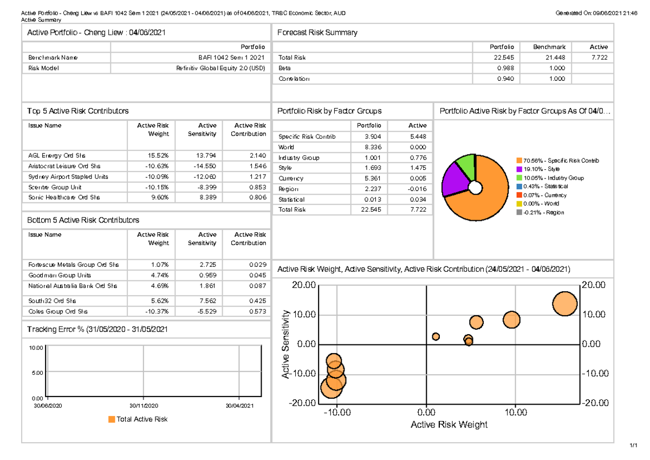Click the 'Forecast Risk Summary' heading
650x460 pixels.
coord(317,33)
